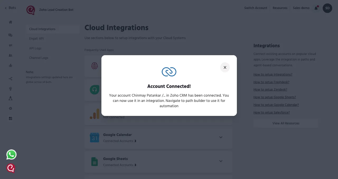The height and width of the screenshot is (179, 338).
Task: Open Resources in the header
Action: point(280,8)
